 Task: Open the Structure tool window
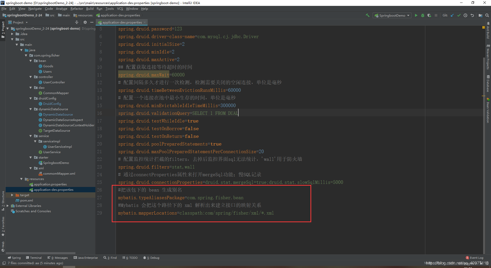click(3, 201)
